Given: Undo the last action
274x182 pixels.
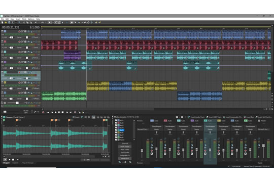Looking at the screenshot, I should [36, 22].
